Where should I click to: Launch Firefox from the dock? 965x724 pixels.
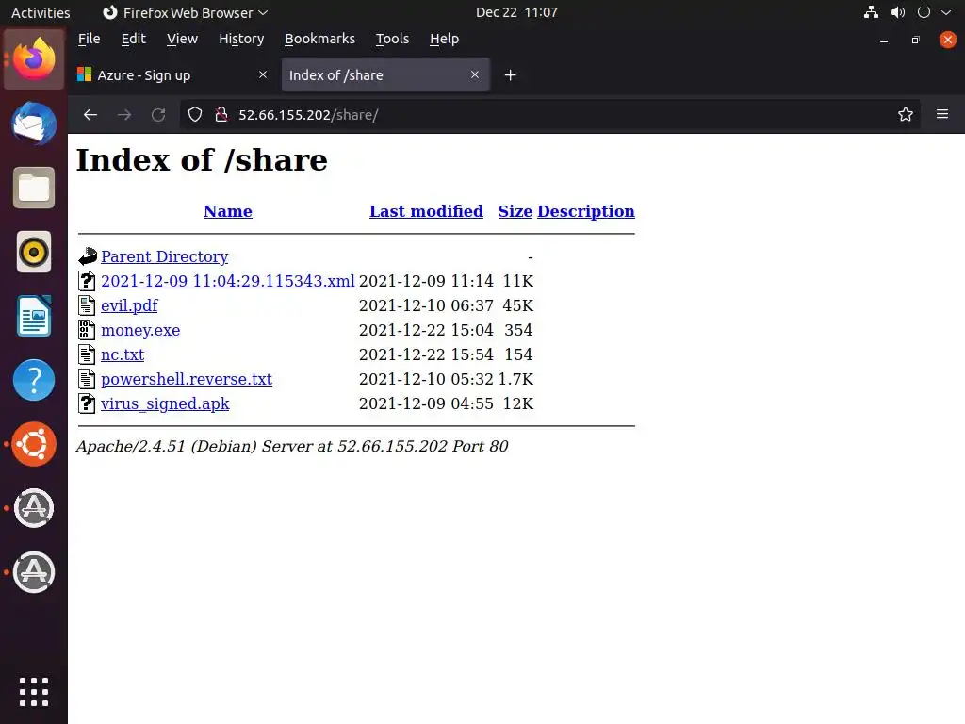click(34, 59)
